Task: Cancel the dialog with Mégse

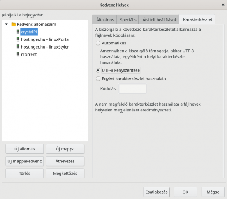Action: pyautogui.click(x=213, y=192)
